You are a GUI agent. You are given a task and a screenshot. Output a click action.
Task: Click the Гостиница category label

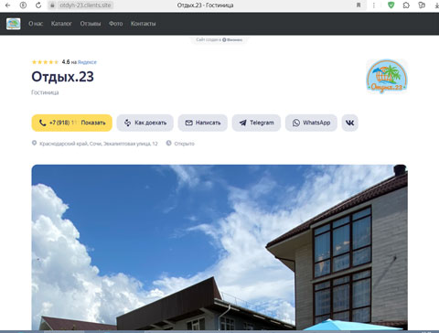click(x=45, y=92)
